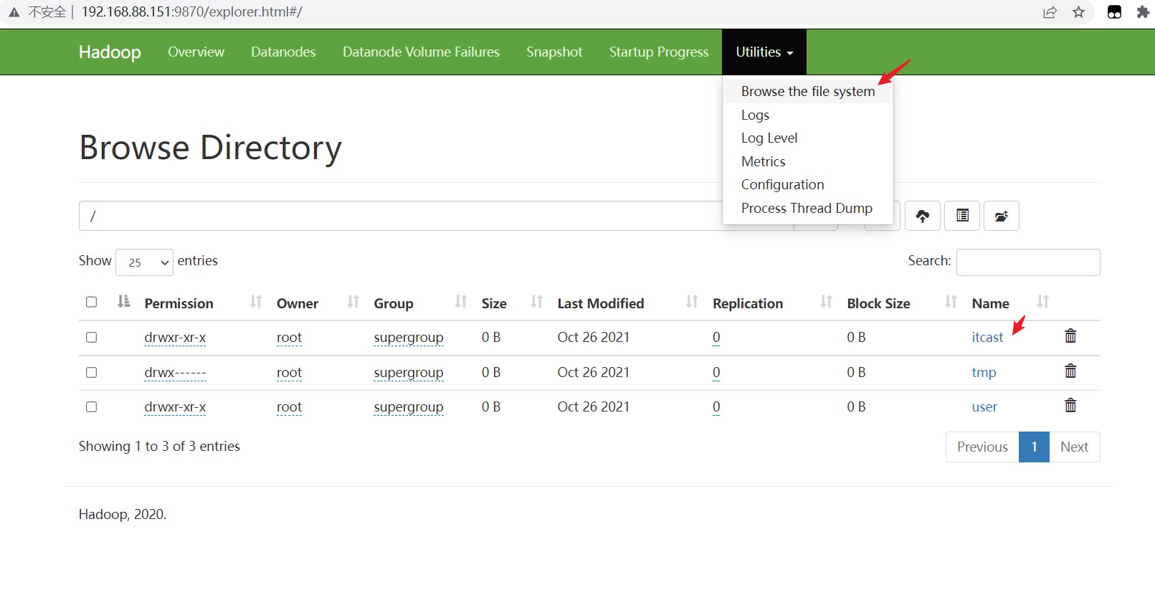The image size is (1155, 595).
Task: Bookmark this page with the star icon
Action: (1078, 12)
